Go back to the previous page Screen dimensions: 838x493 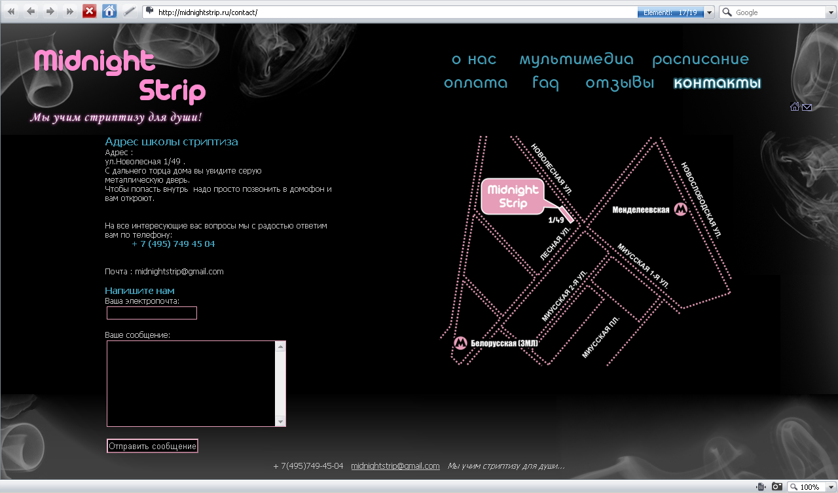tap(31, 11)
